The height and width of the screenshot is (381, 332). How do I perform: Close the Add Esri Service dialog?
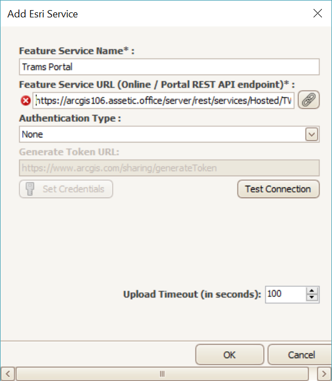click(x=317, y=13)
